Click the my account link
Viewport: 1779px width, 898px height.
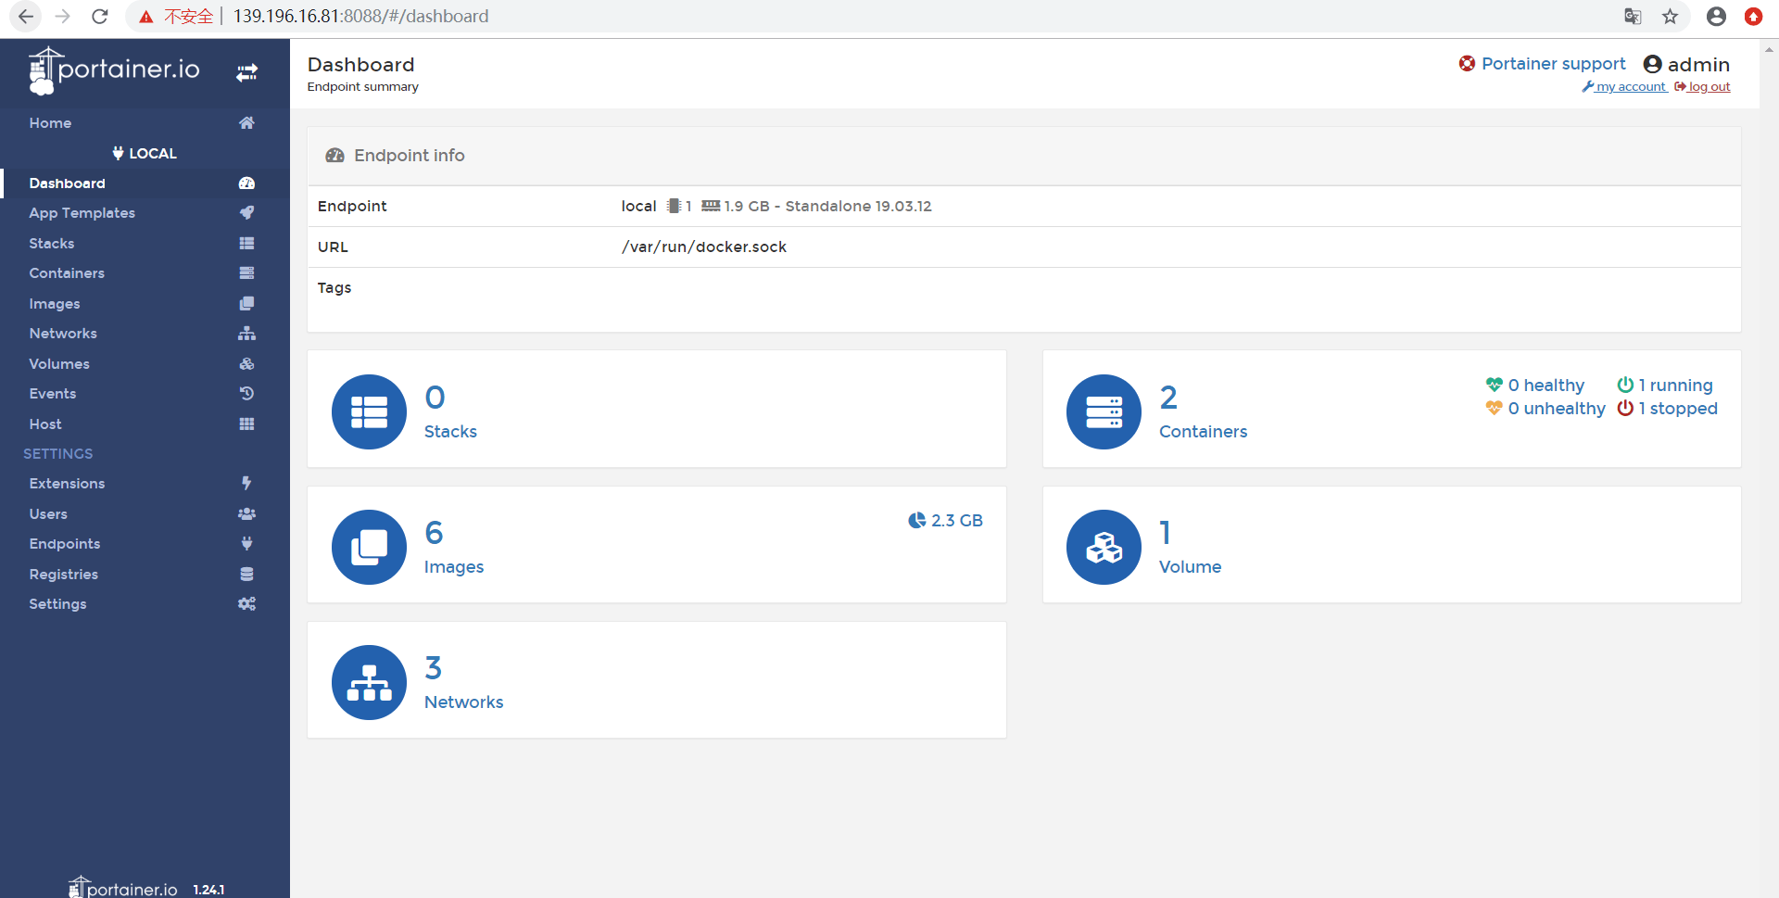click(1624, 87)
